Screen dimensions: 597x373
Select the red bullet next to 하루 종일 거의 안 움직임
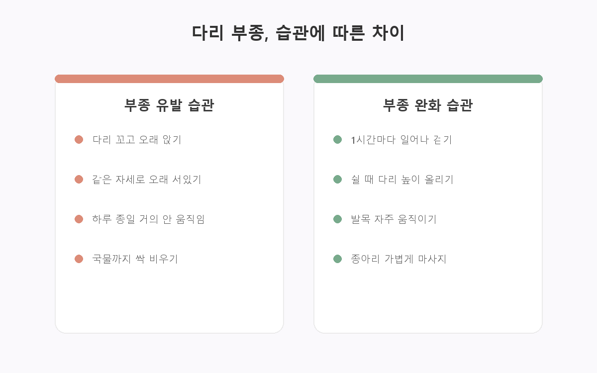click(79, 219)
